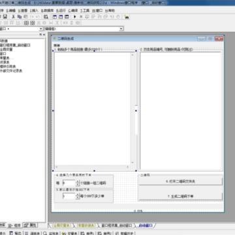Open the 插入 menu
This screenshot has width=235, height=235.
[x=34, y=10]
